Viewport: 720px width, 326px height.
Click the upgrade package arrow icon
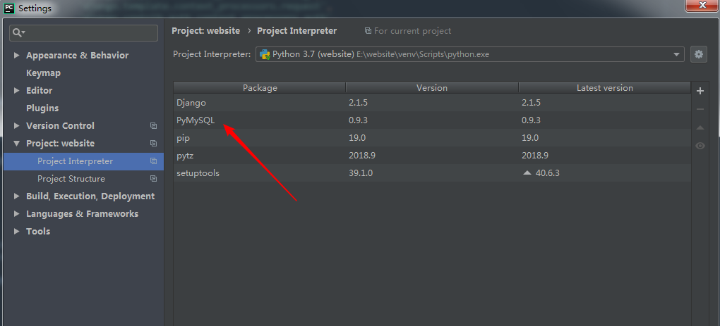[x=700, y=127]
